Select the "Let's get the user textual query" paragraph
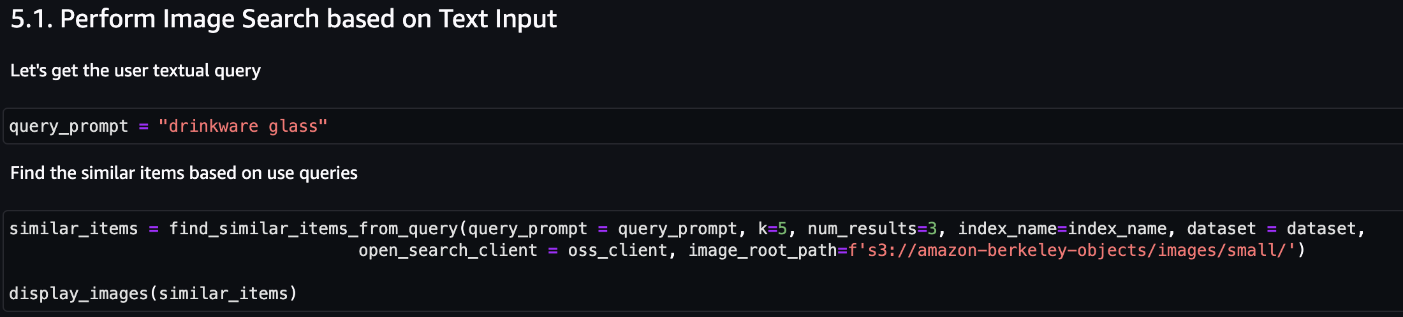 click(135, 71)
